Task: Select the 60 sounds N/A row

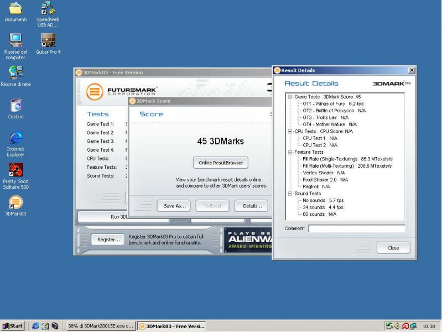Action: (x=319, y=214)
